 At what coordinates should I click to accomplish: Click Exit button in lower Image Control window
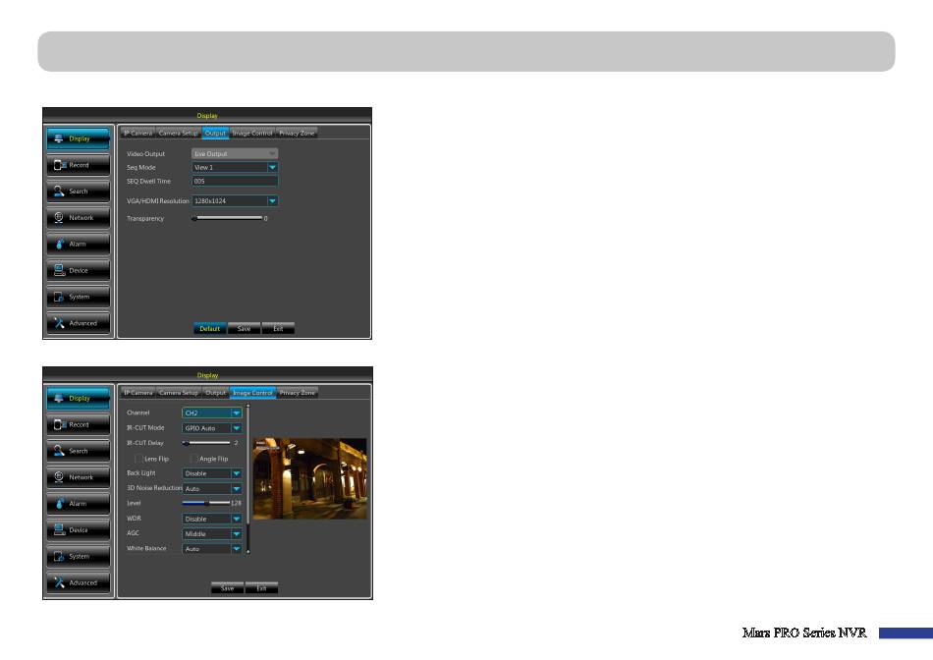tap(261, 588)
